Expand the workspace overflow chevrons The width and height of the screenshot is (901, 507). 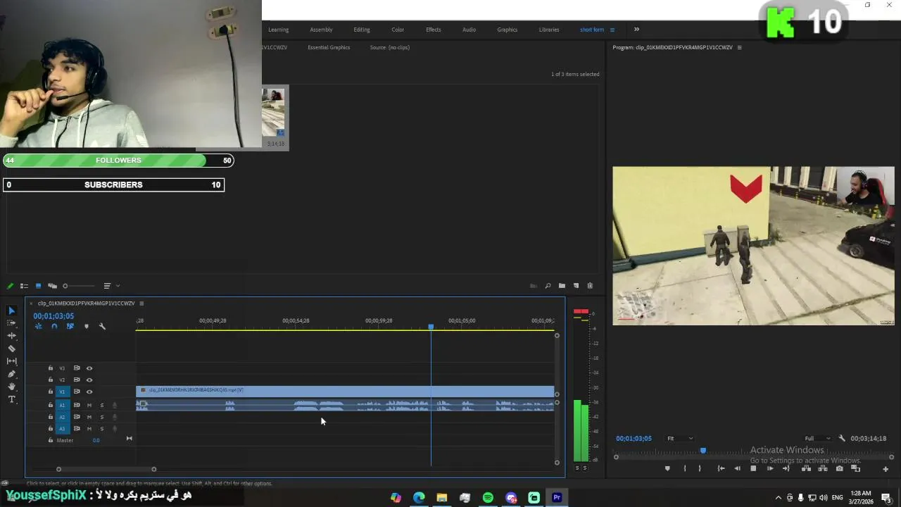636,30
